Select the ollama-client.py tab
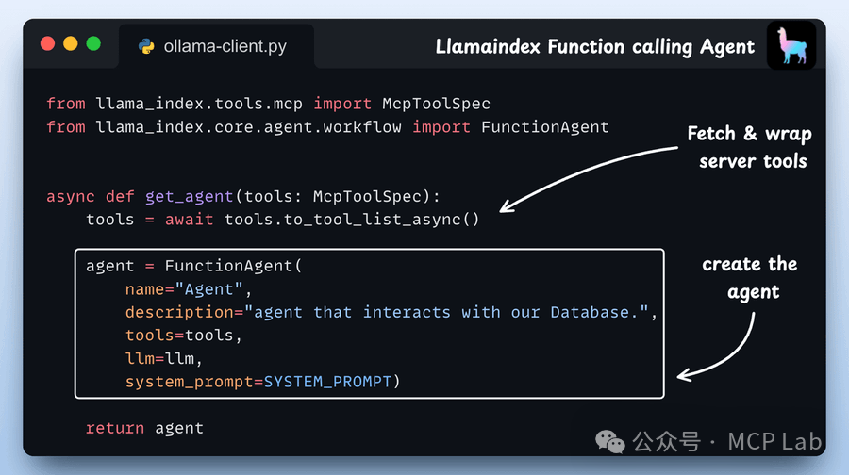Screen dimensions: 849x475 (x=217, y=46)
